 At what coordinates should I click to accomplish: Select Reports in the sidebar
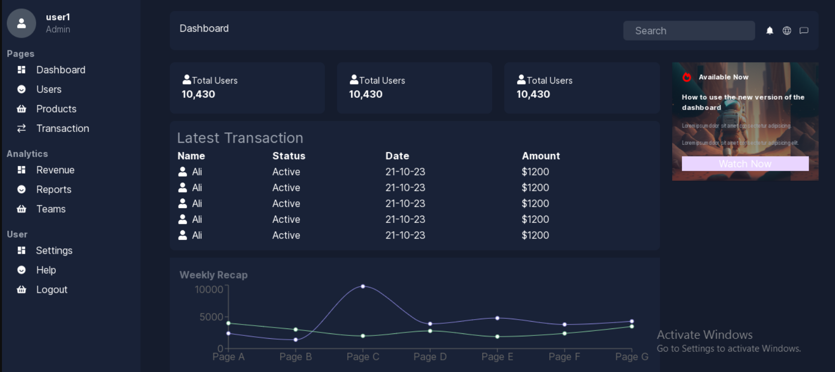54,190
